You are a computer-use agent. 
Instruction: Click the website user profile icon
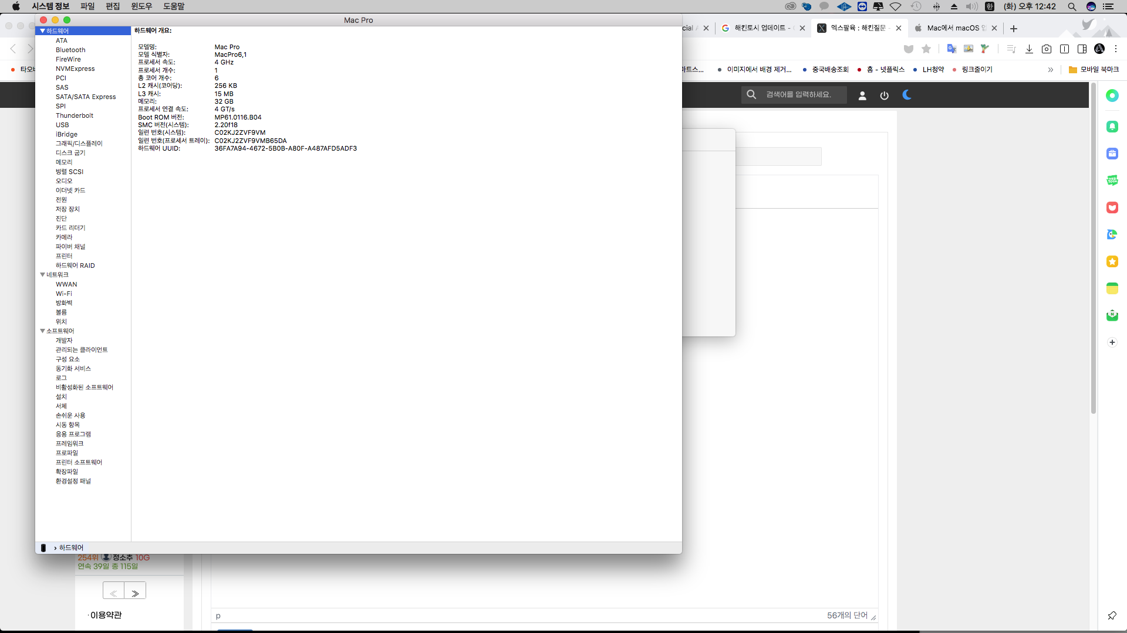862,96
